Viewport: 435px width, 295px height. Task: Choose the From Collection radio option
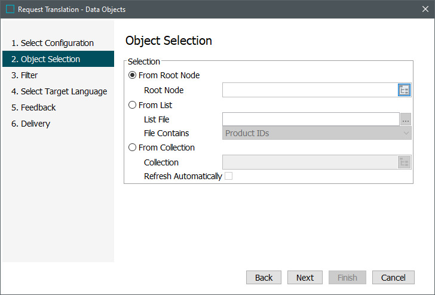[133, 147]
